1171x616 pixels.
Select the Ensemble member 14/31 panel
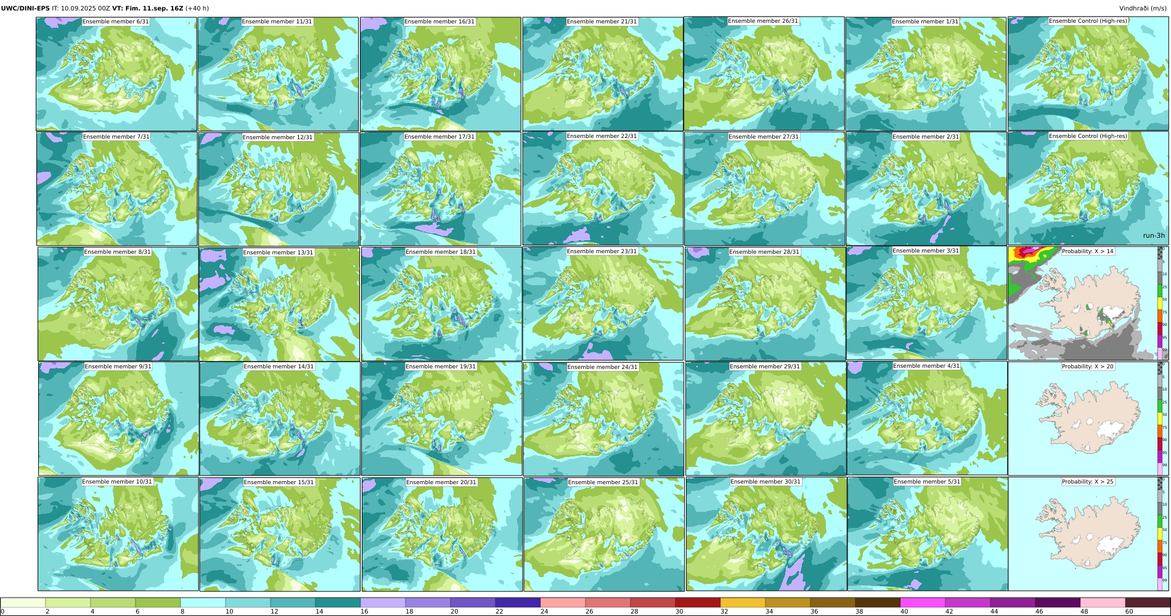tap(280, 419)
